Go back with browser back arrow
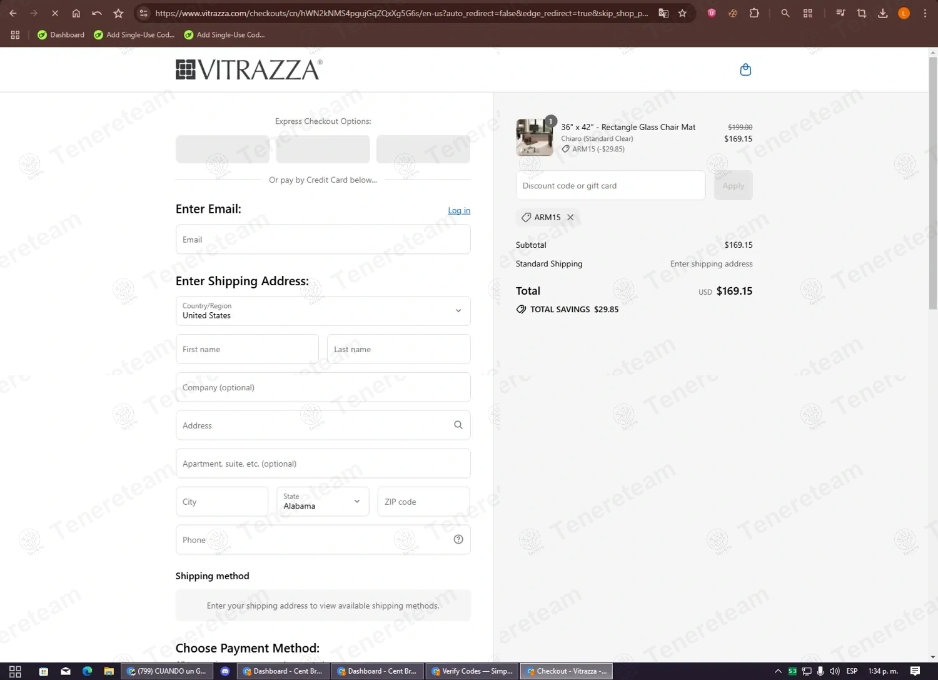The image size is (938, 680). point(13,13)
